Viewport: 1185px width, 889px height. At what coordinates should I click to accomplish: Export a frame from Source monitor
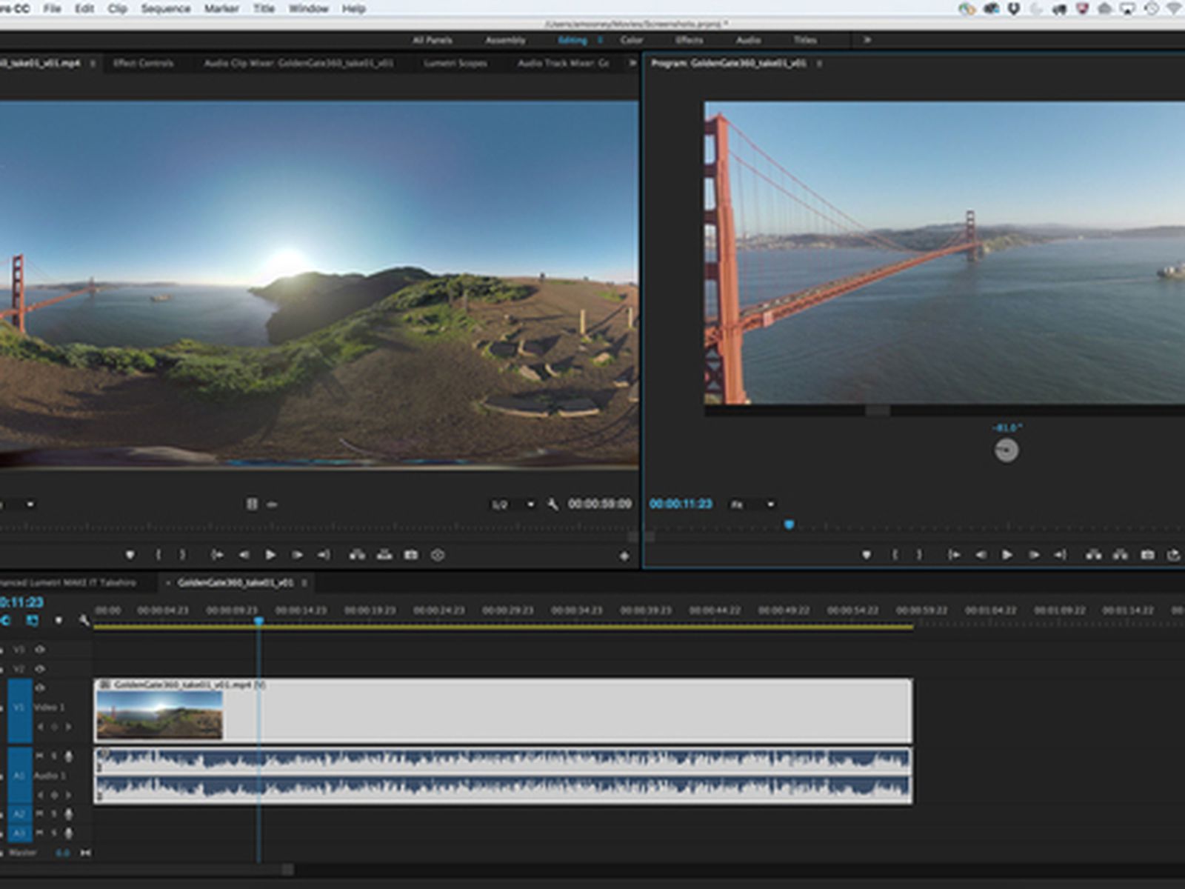click(411, 555)
